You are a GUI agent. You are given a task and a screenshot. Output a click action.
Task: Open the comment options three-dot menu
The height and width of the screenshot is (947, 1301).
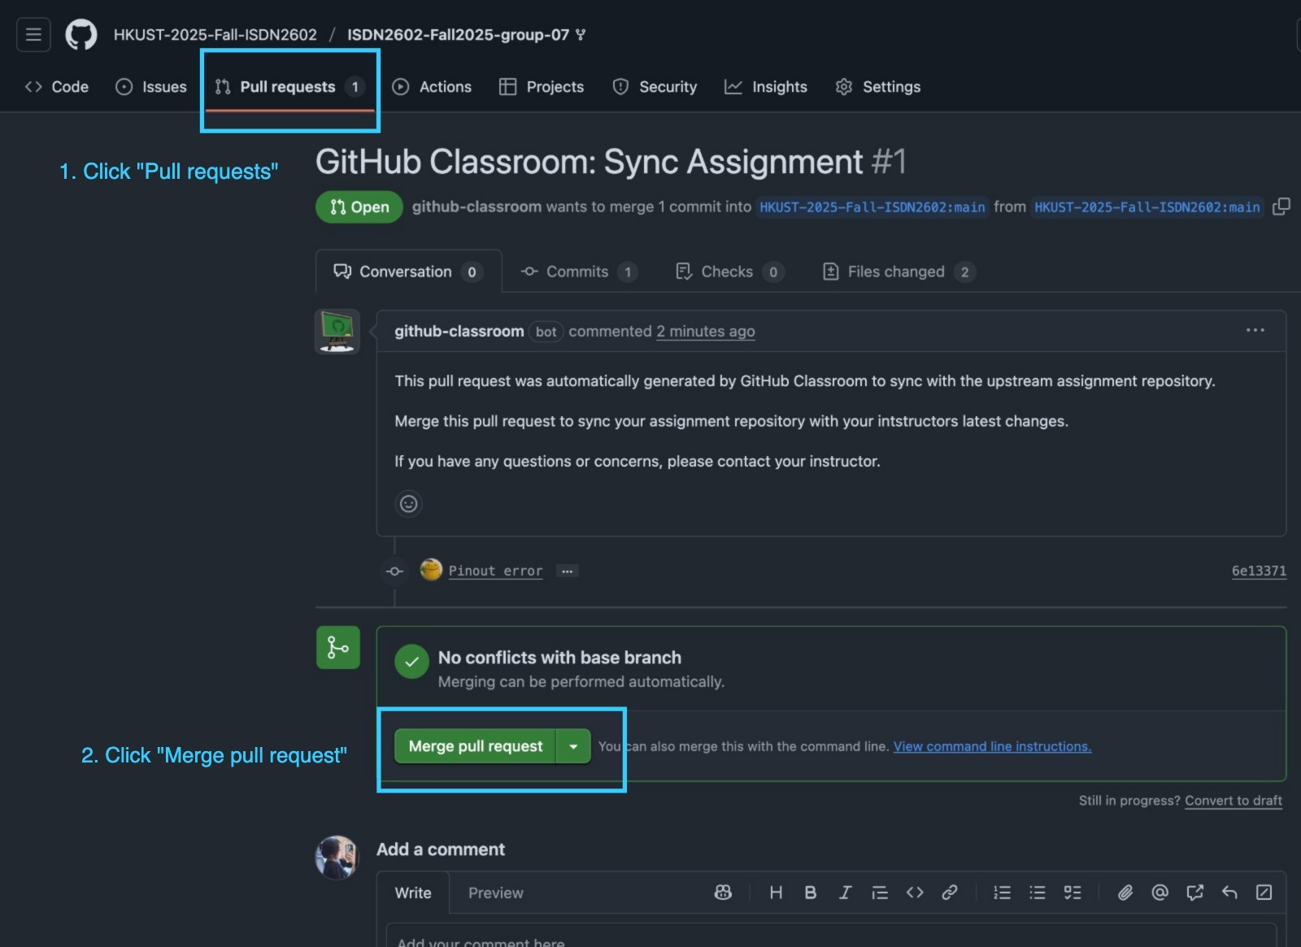[1255, 330]
